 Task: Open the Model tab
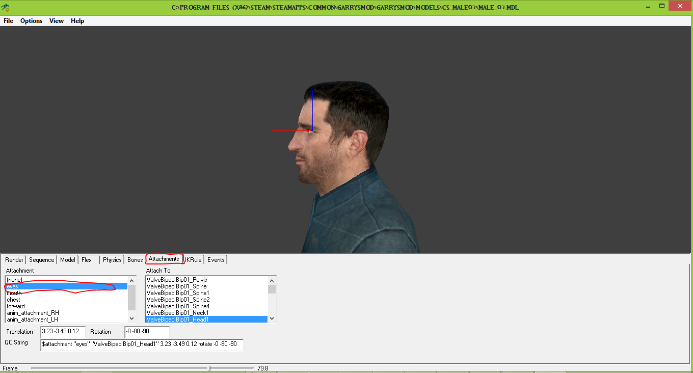coord(68,260)
